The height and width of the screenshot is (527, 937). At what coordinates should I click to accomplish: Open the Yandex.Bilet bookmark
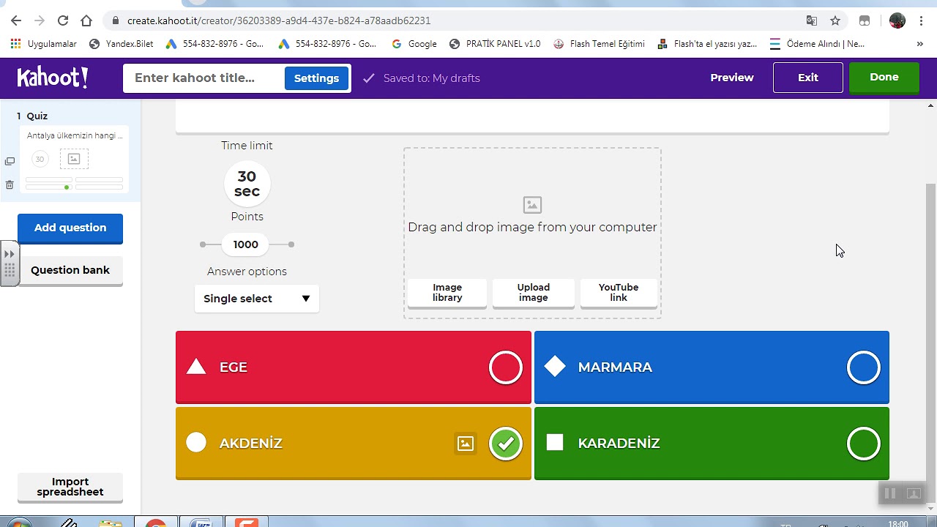pos(122,44)
